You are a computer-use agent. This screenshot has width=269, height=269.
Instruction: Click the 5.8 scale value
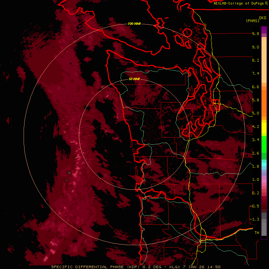256,100
